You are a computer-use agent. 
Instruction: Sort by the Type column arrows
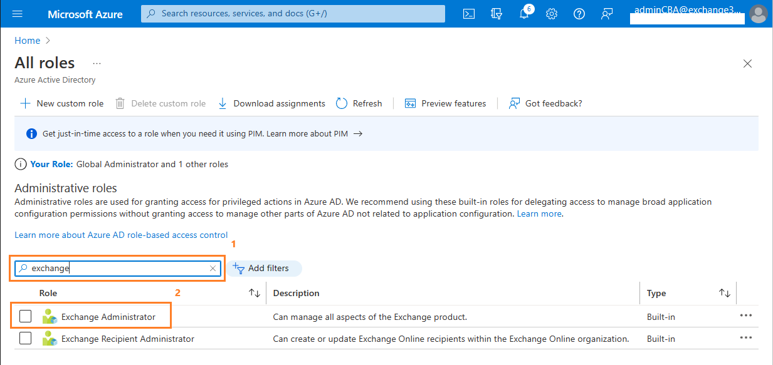[725, 293]
